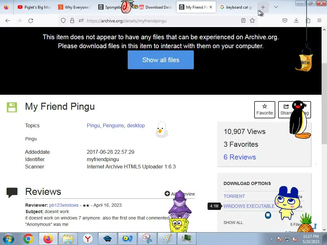Open the tracking protection shield icon
327x245 pixels.
[x=63, y=20]
